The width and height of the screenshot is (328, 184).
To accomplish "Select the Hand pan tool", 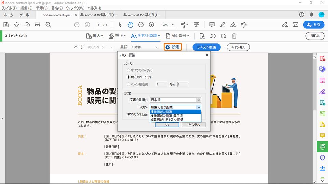I will tap(130, 25).
